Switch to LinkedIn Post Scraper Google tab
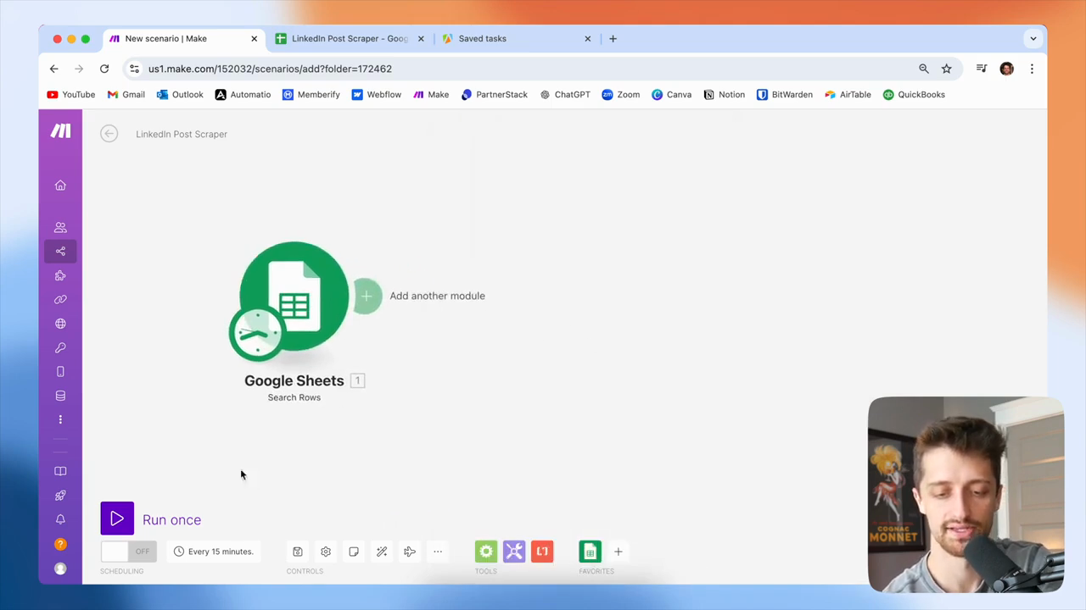The image size is (1086, 610). 350,39
